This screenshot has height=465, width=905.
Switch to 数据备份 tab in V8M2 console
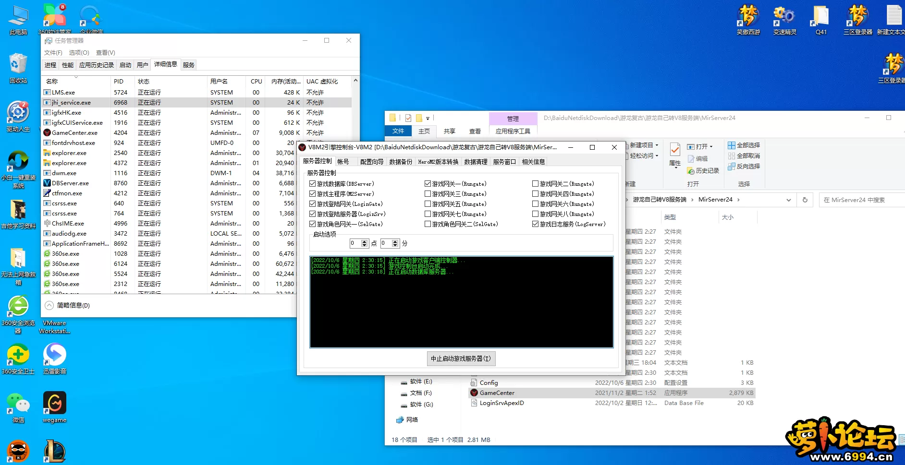pos(401,162)
